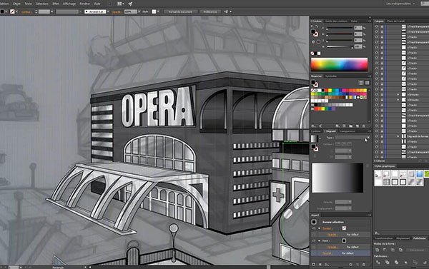429x269 pixels.
Task: Open the Objet menu
Action: click(16, 4)
